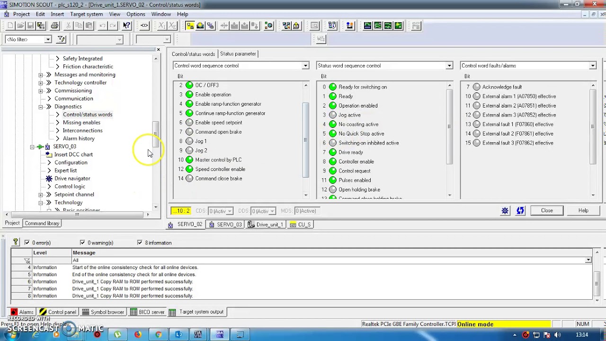The image size is (606, 341).
Task: Click project tree horizontal scrollbar thumb
Action: 77,215
